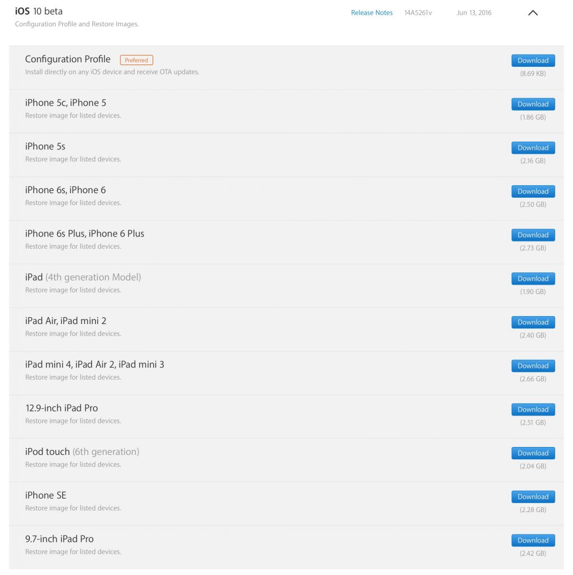Click the iPhone SE row title
The width and height of the screenshot is (573, 575).
click(45, 495)
